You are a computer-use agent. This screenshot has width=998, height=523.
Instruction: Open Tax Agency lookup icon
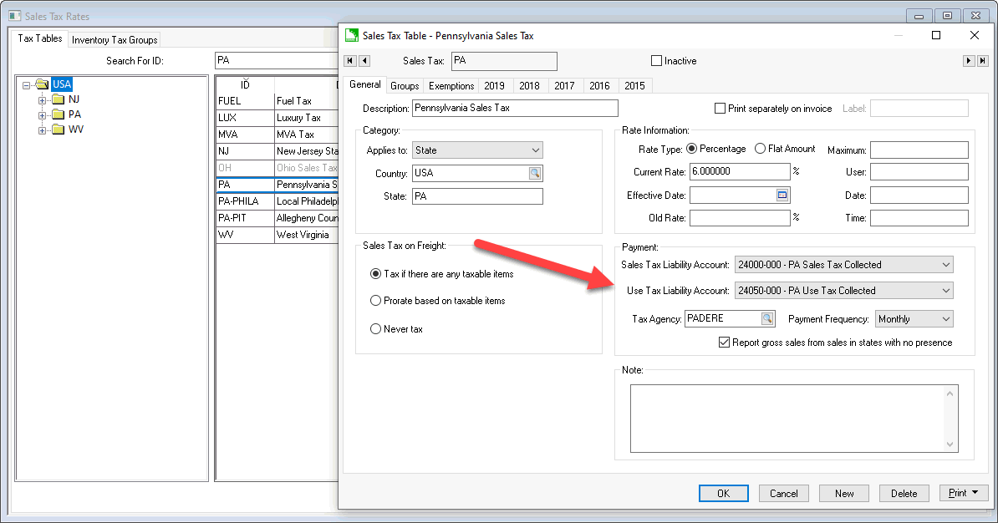click(766, 319)
